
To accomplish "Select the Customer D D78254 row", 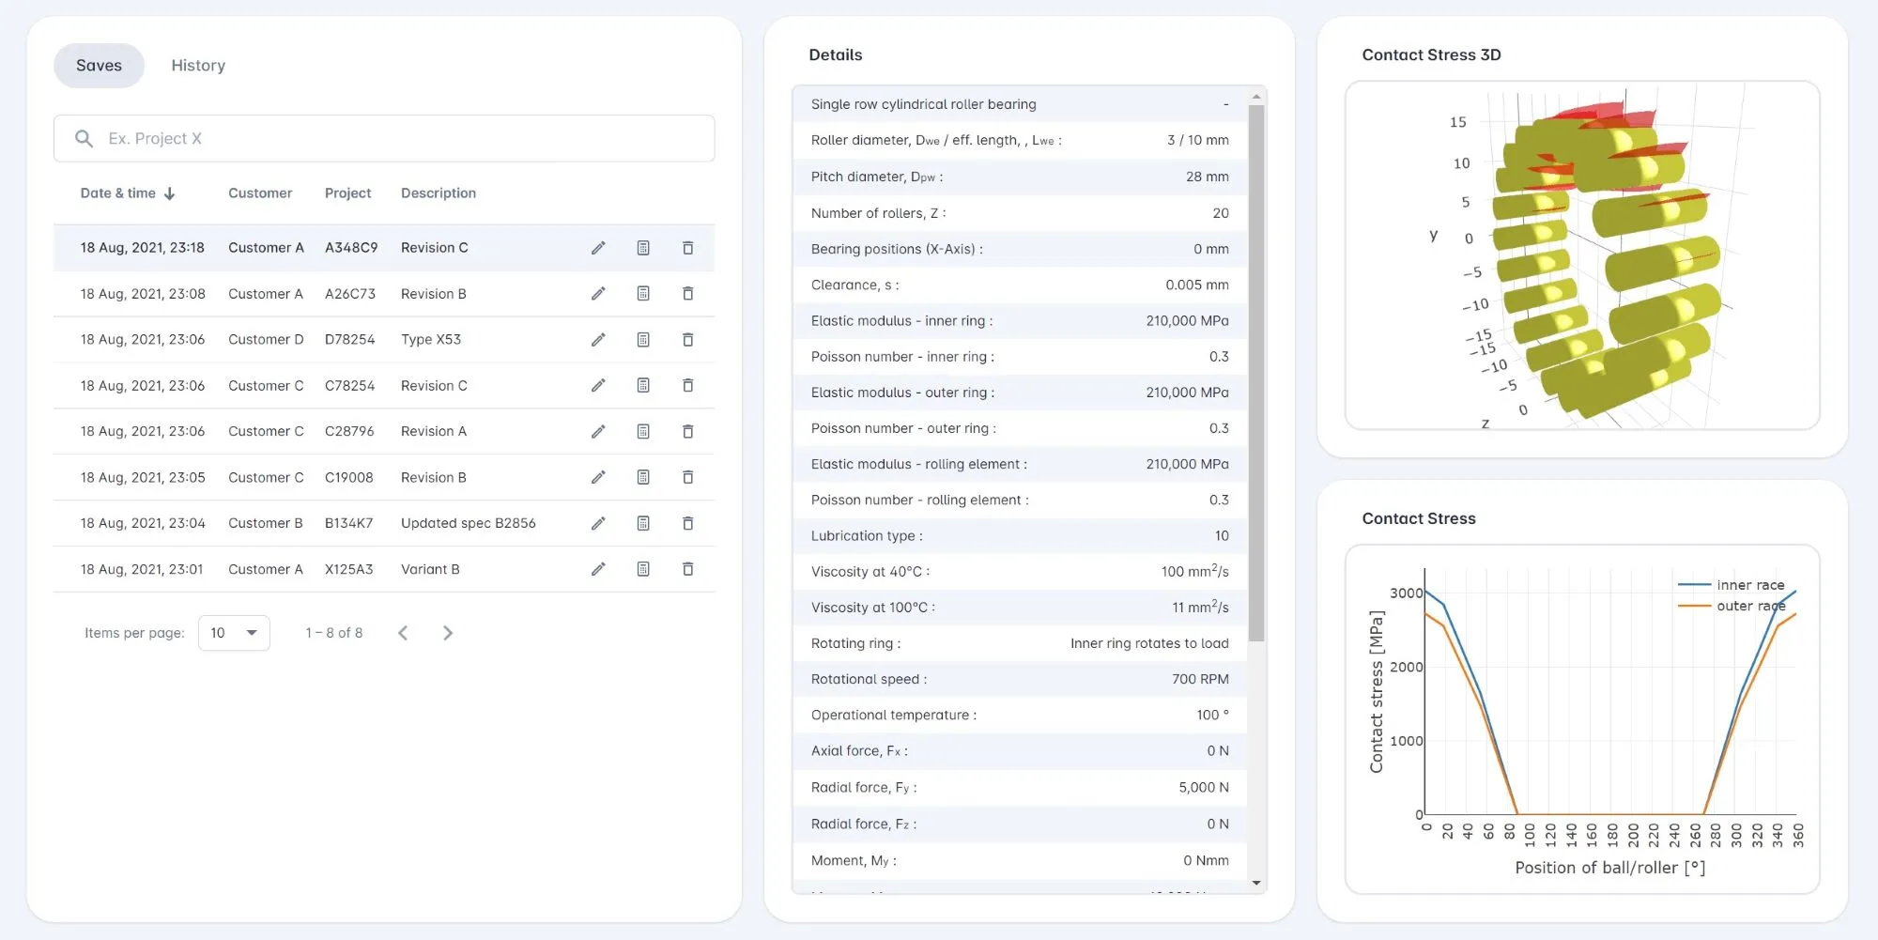I will 384,340.
